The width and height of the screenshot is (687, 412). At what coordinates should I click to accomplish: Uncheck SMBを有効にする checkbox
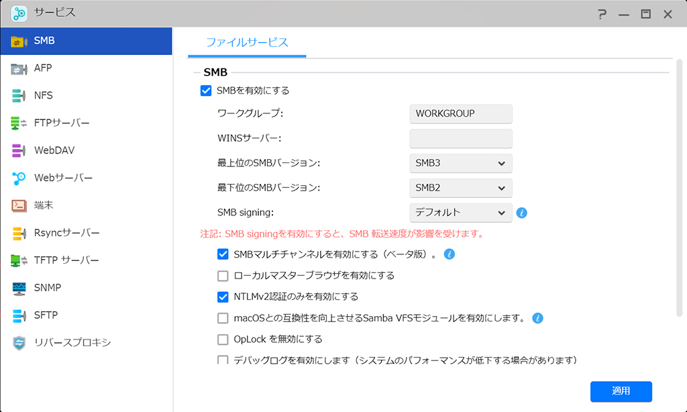click(x=206, y=91)
